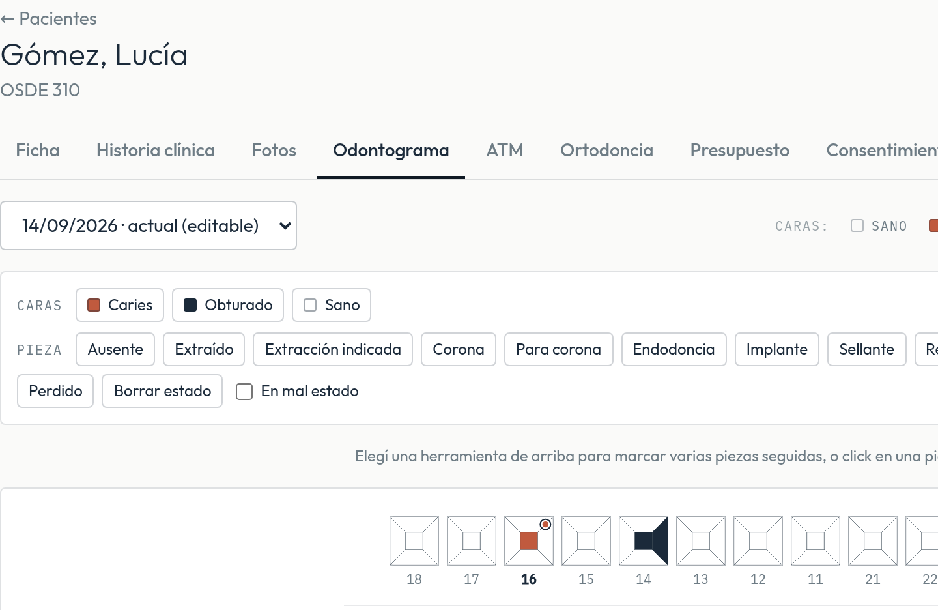Choose the Caries face tool
The height and width of the screenshot is (610, 938).
[120, 305]
